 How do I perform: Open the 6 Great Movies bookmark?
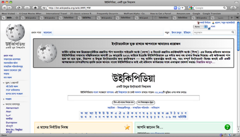[x=31, y=13]
